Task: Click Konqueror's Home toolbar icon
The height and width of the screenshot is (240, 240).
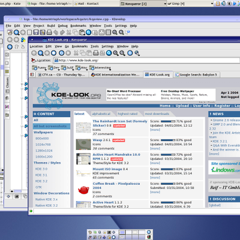Action: point(53,53)
